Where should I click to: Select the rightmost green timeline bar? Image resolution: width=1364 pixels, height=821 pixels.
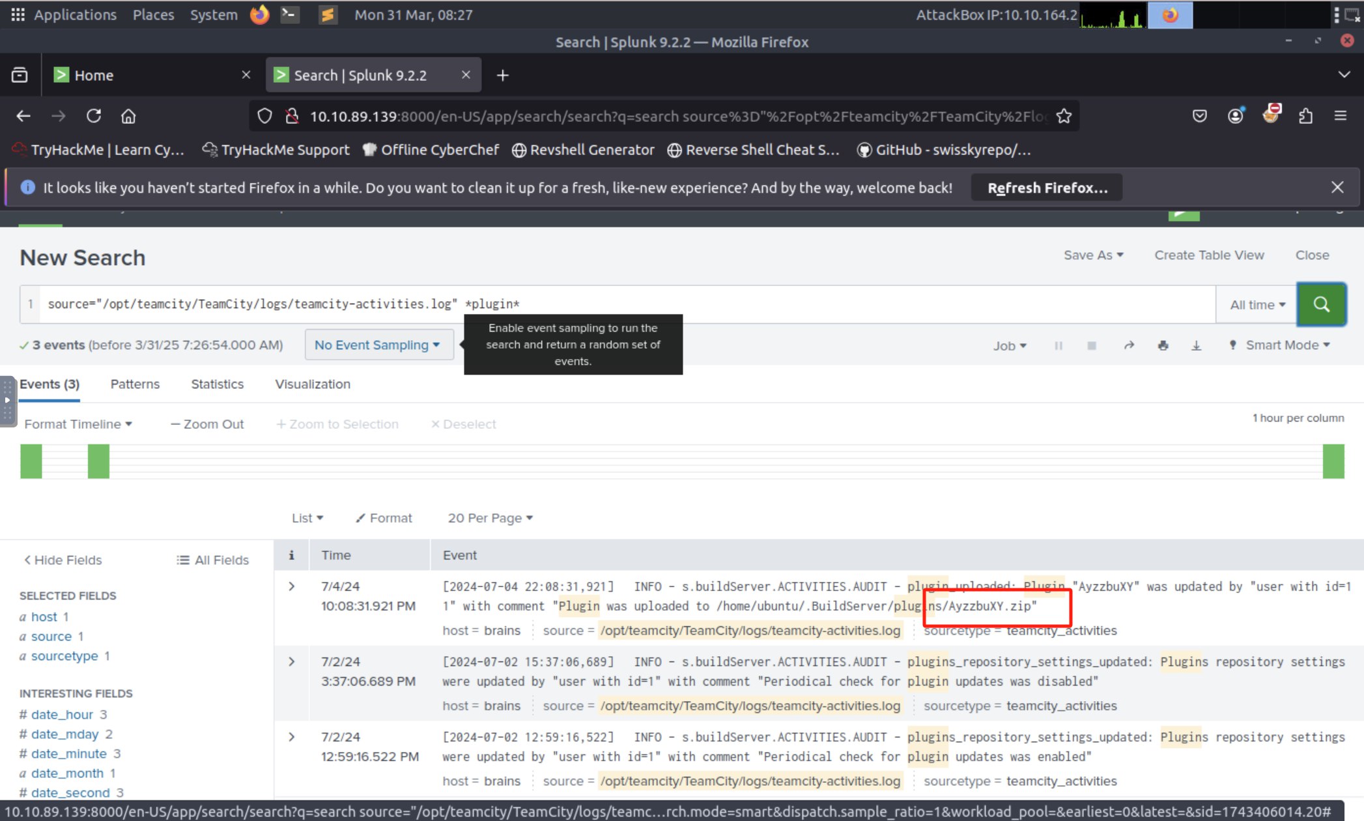pyautogui.click(x=1333, y=461)
